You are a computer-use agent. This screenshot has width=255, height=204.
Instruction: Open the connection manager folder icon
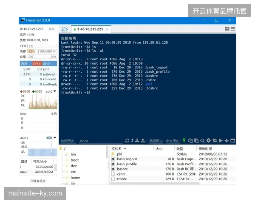[x=65, y=29]
